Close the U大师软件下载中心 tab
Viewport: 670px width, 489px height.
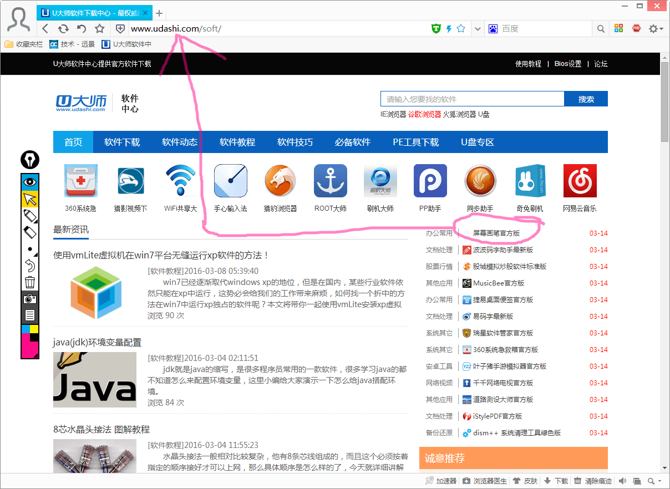tap(145, 13)
